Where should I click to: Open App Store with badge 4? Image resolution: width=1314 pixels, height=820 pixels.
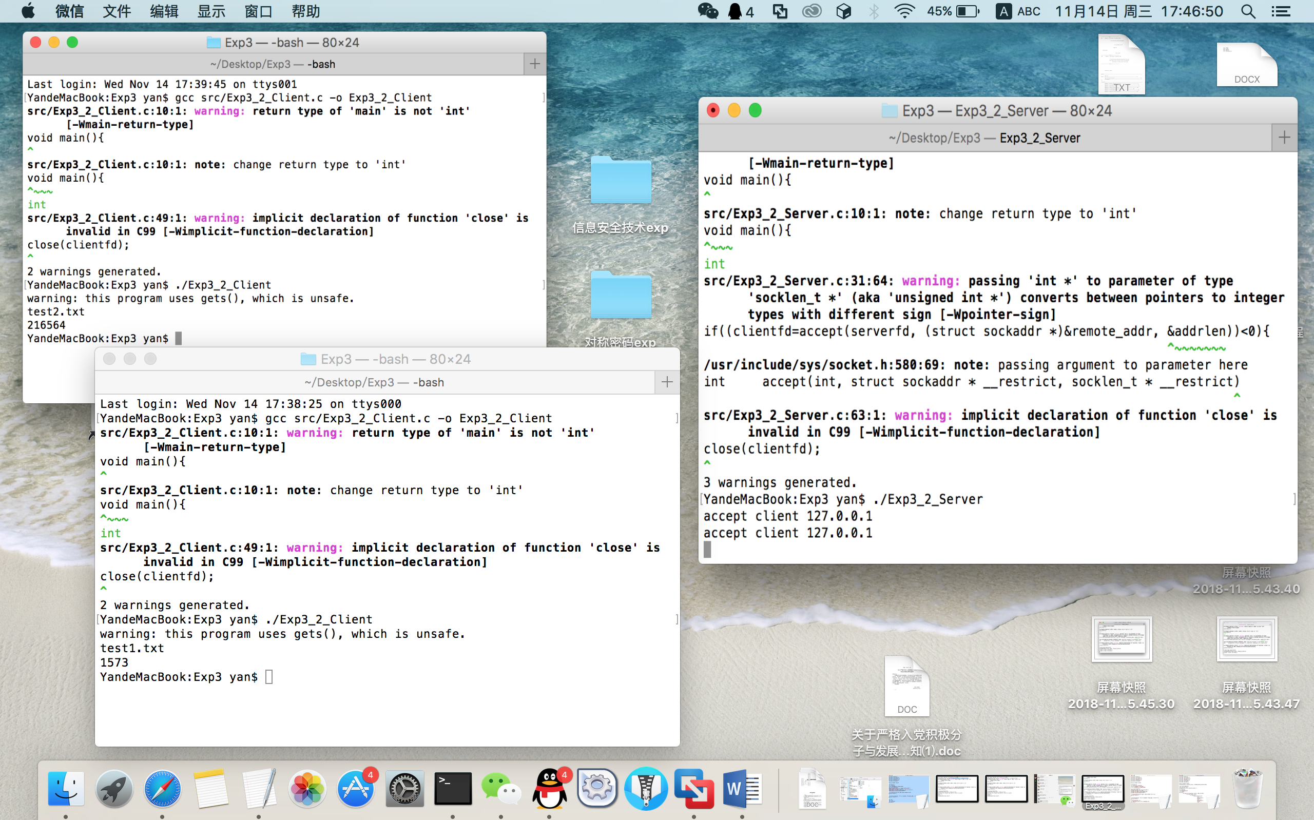click(356, 788)
